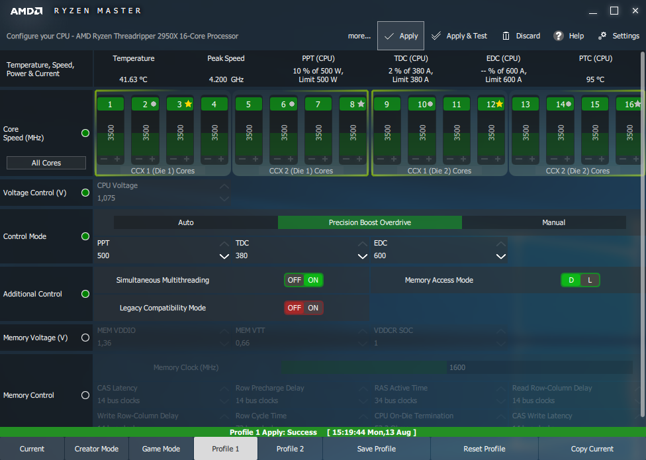Toggle Voltage Control indicator
The width and height of the screenshot is (646, 460).
[x=85, y=193]
